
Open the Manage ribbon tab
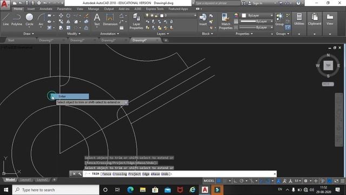click(x=94, y=9)
